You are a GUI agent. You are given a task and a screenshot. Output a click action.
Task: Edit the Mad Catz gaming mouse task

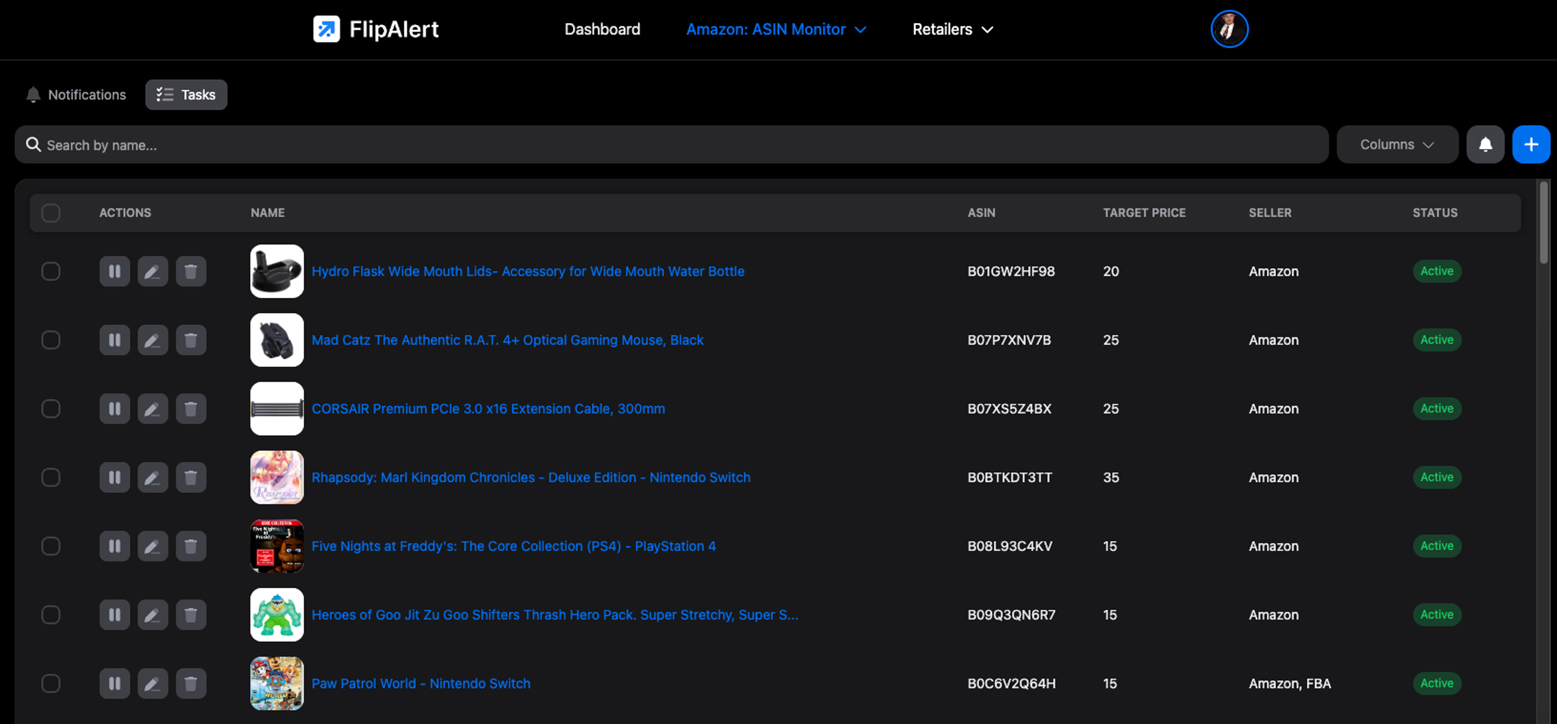point(153,340)
